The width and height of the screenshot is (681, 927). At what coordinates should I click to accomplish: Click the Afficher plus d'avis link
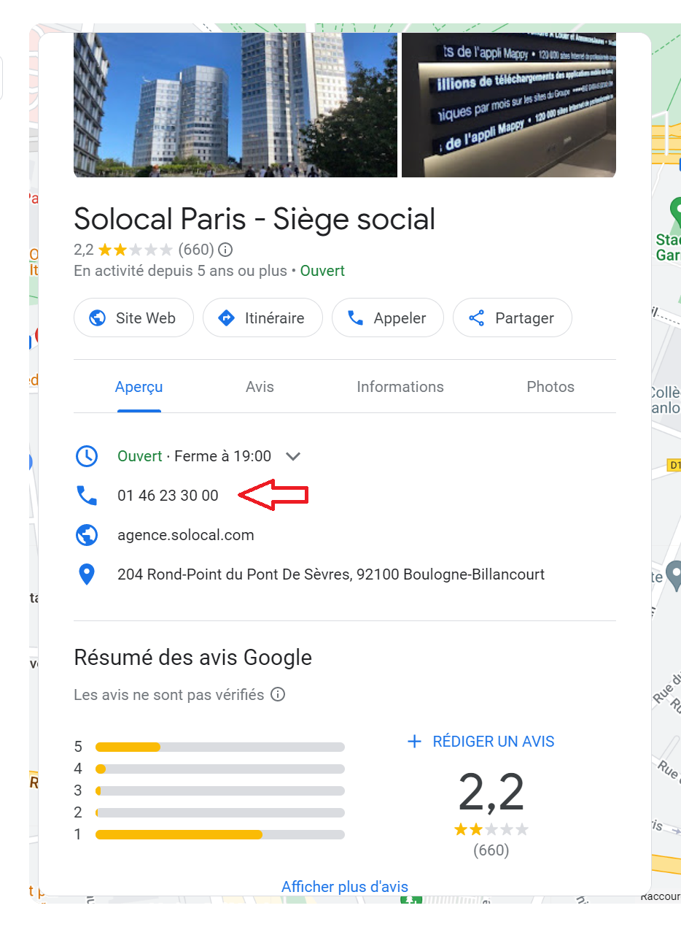coord(345,887)
